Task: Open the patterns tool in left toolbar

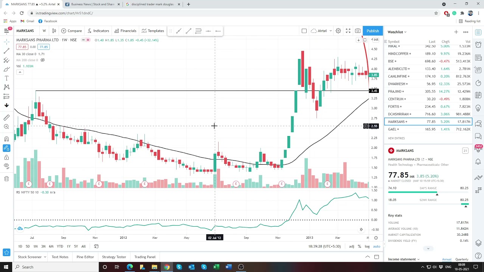Action: click(x=6, y=87)
